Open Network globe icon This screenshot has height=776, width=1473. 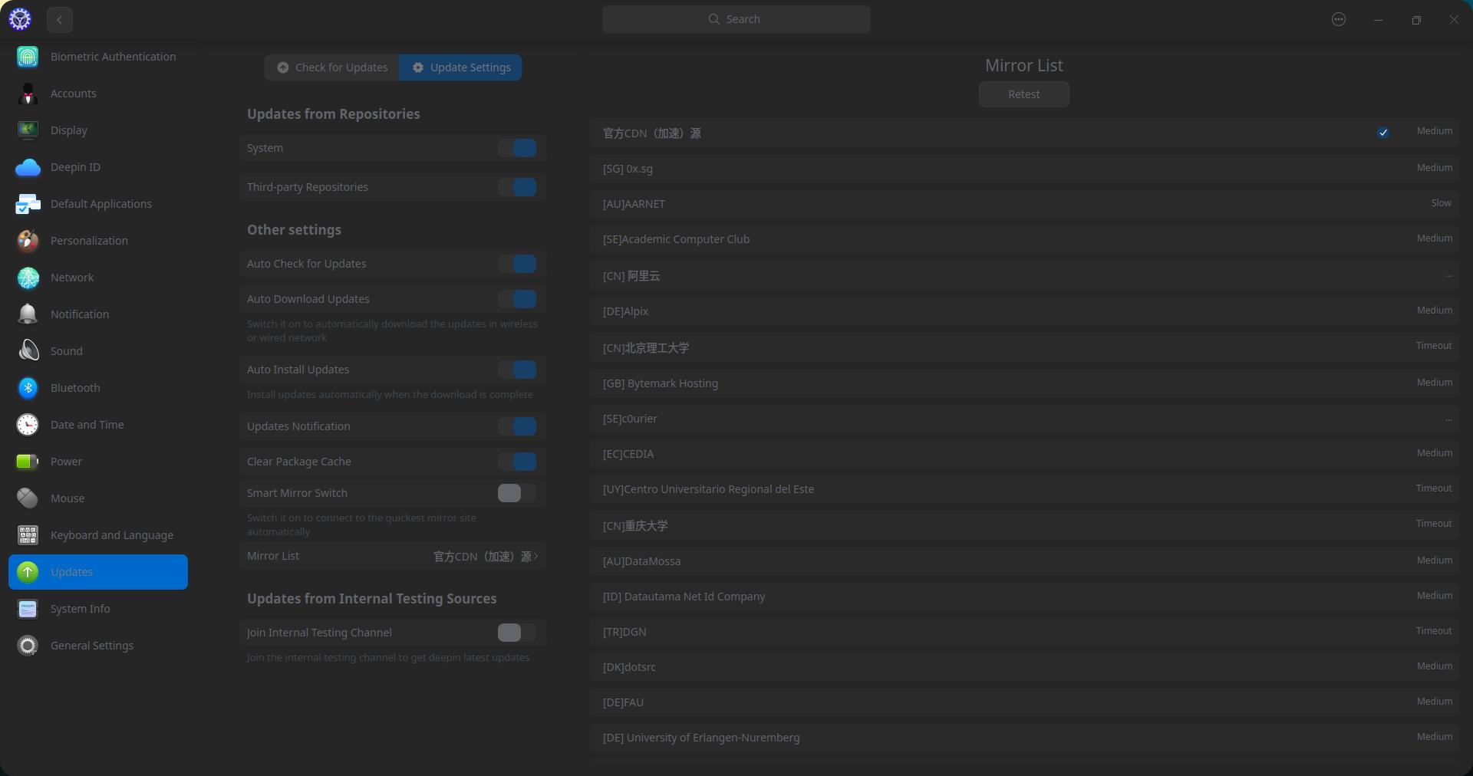[x=28, y=278]
